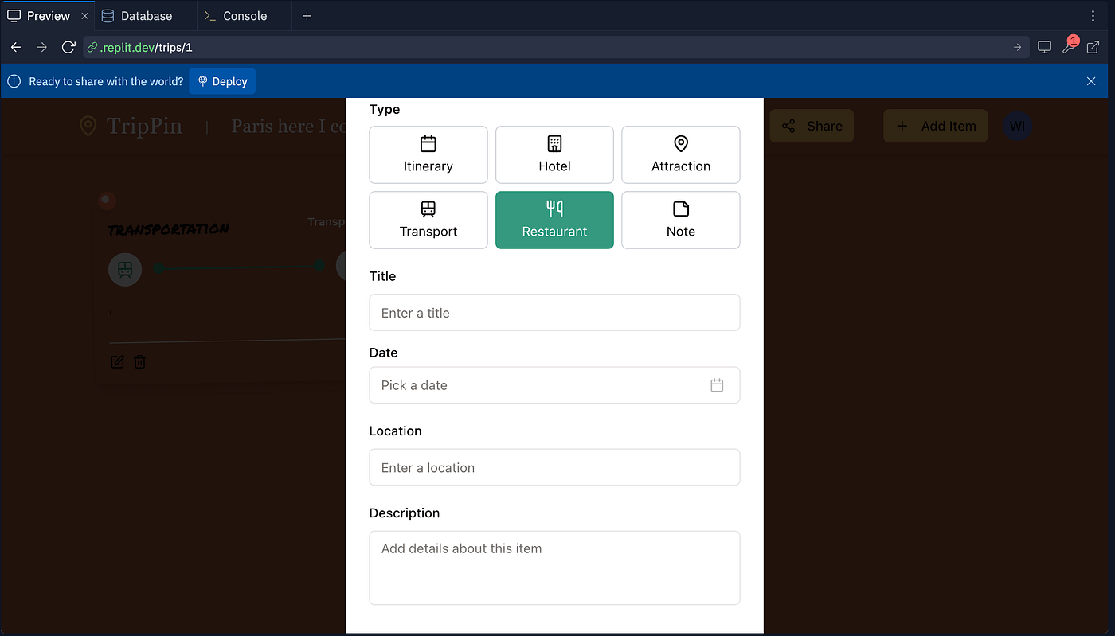Select the Restaurant type
The image size is (1115, 636).
554,220
